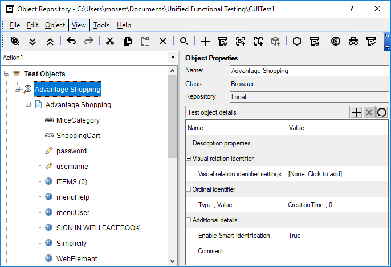
Task: Select the ITEMS (0) web element
Action: coord(72,182)
